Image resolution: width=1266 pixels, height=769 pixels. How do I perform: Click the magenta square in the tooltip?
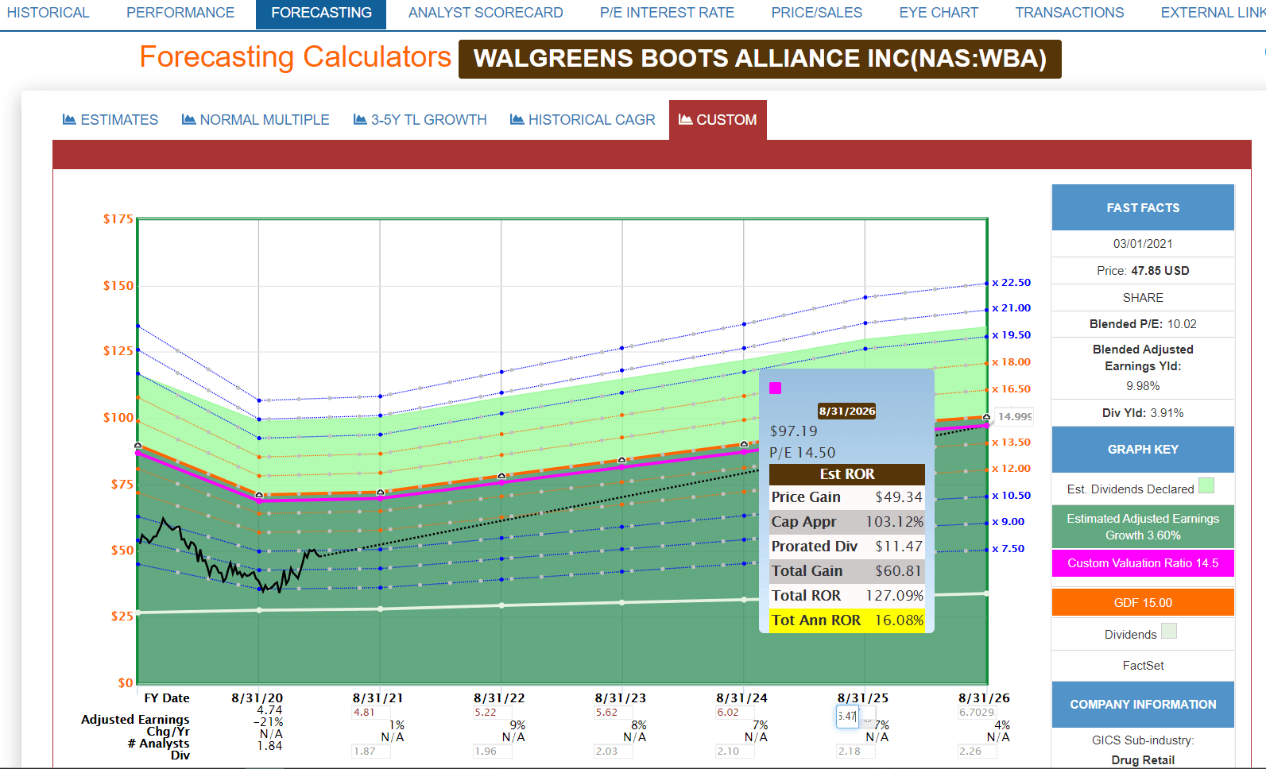pyautogui.click(x=776, y=388)
